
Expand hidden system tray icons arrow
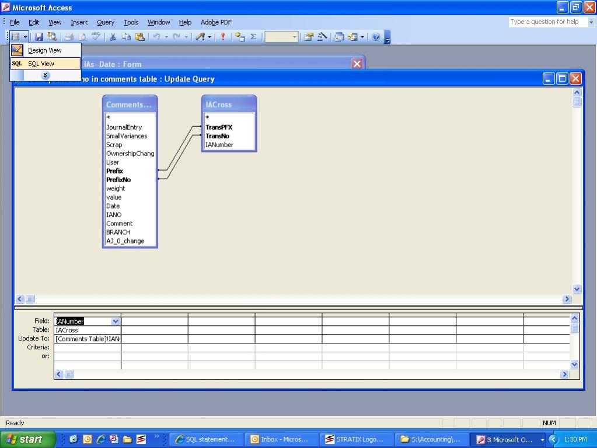pyautogui.click(x=554, y=440)
